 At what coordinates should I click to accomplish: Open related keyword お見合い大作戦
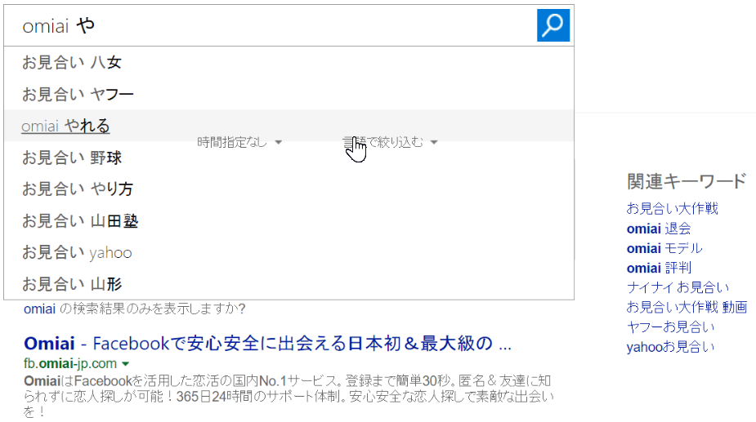(672, 209)
